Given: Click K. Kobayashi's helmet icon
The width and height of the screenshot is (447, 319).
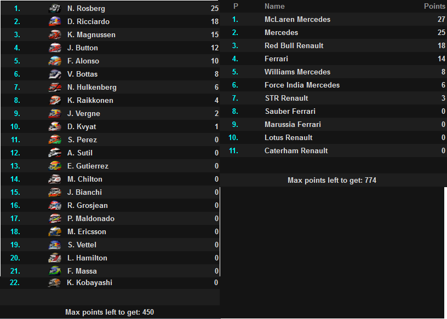Looking at the screenshot, I should point(54,282).
